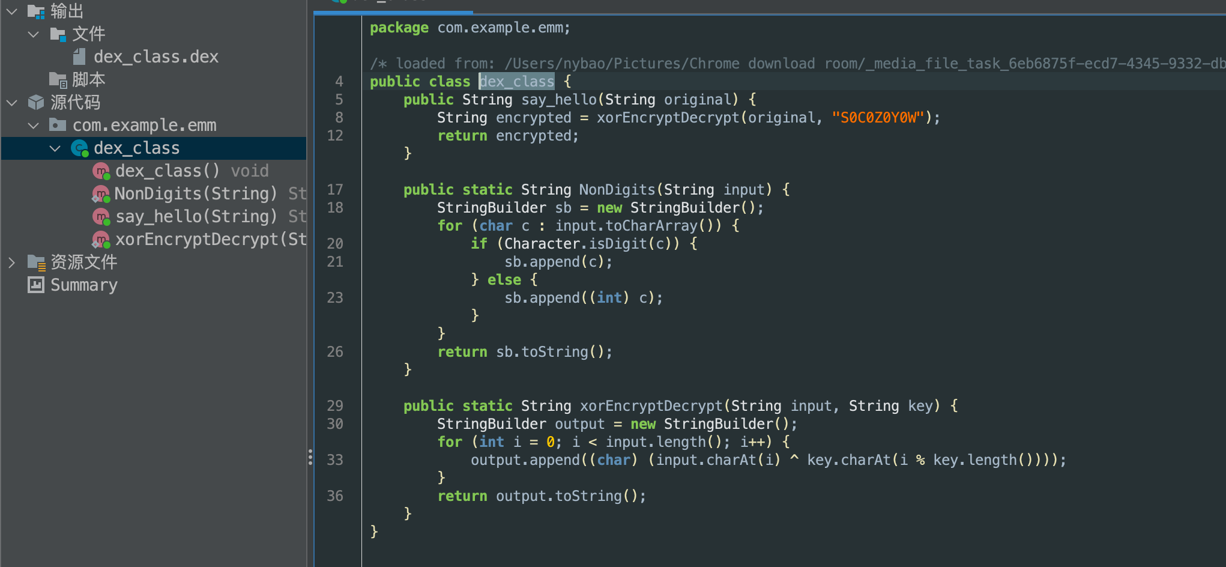Click return sb.toString() statement
Screen dimensions: 1226x567
coord(525,352)
